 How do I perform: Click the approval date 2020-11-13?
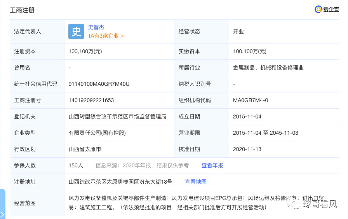click(x=247, y=149)
